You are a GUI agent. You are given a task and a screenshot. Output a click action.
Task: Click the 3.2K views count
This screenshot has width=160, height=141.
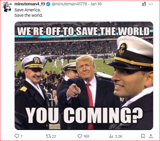click(x=119, y=137)
